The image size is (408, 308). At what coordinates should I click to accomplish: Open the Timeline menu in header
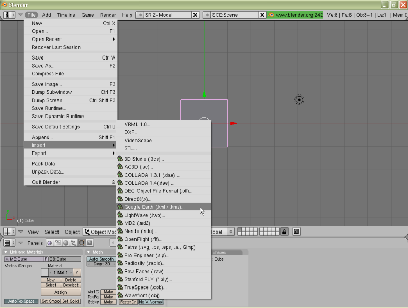(66, 15)
